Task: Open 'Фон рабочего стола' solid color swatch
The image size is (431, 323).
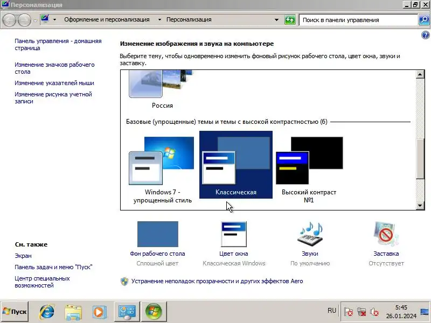Action: 157,234
